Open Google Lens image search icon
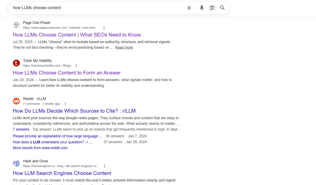 tap(212, 8)
